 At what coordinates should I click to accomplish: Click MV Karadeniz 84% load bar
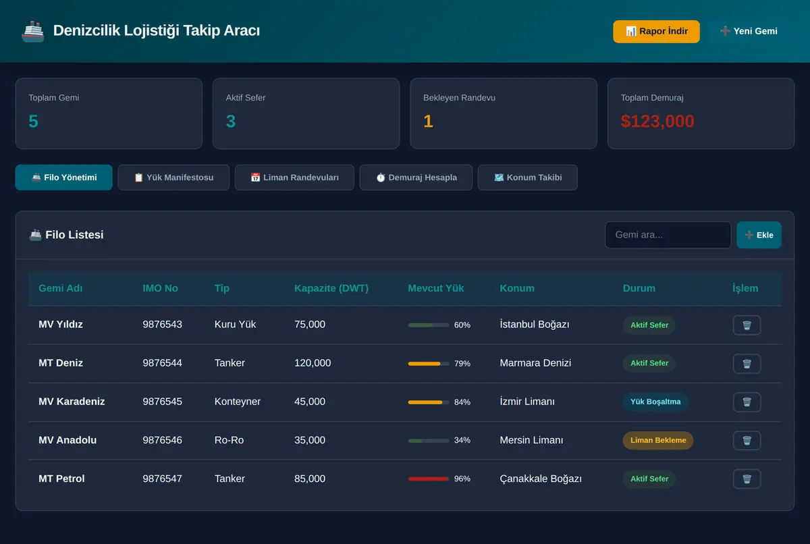pos(429,402)
